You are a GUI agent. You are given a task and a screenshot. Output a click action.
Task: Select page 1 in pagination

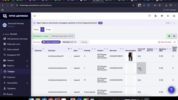42,29
